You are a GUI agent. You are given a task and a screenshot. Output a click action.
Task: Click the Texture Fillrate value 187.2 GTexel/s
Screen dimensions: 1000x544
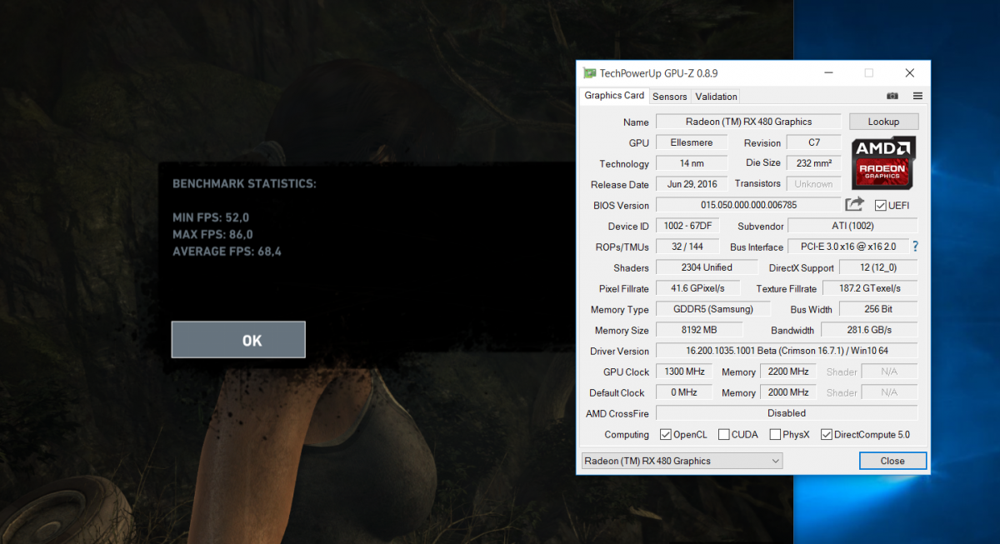tap(870, 288)
